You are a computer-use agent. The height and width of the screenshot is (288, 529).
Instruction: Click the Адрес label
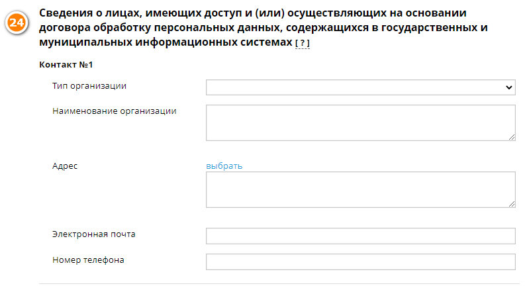click(65, 166)
